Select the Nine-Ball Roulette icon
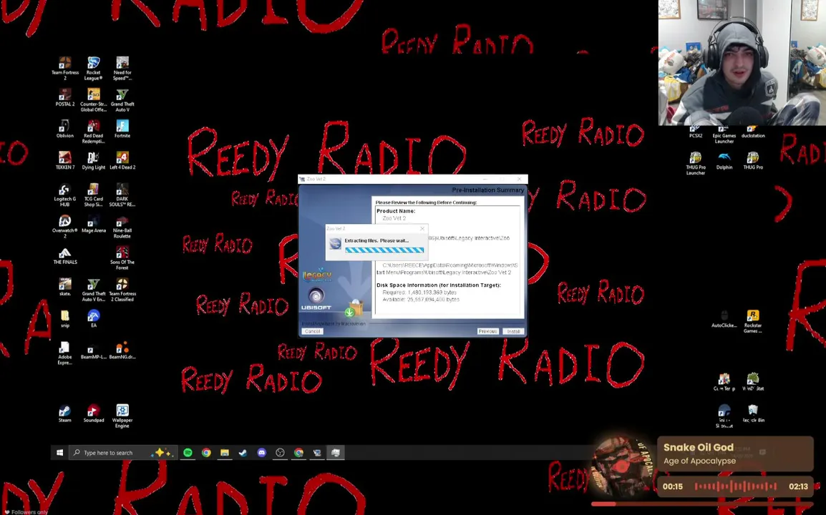This screenshot has height=515, width=826. tap(122, 227)
